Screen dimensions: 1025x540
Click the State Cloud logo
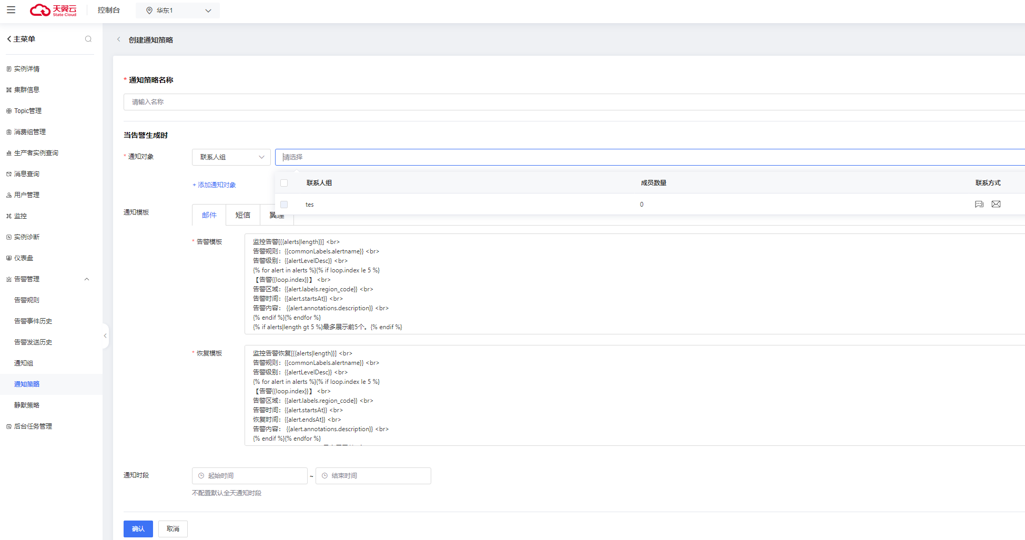53,10
